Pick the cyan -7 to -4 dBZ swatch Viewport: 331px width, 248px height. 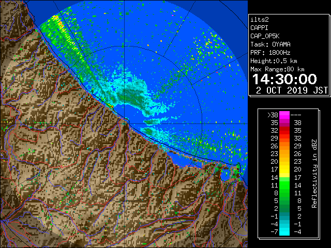[284, 231]
